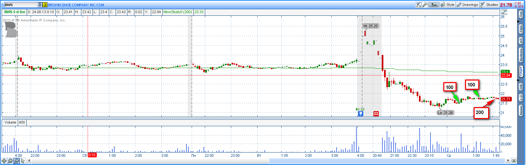Open the DB sidebar tab
Screen dimensions: 526x165
point(521,87)
